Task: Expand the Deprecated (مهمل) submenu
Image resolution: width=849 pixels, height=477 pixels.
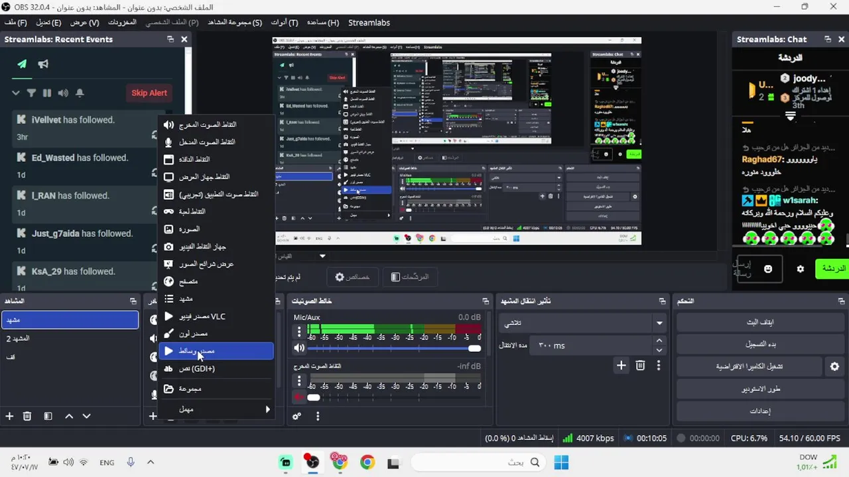Action: point(216,409)
